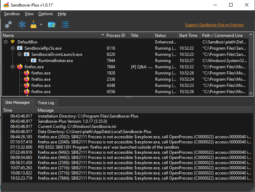
Task: Open the broom cleanup dropdown arrow
Action: tap(41, 25)
